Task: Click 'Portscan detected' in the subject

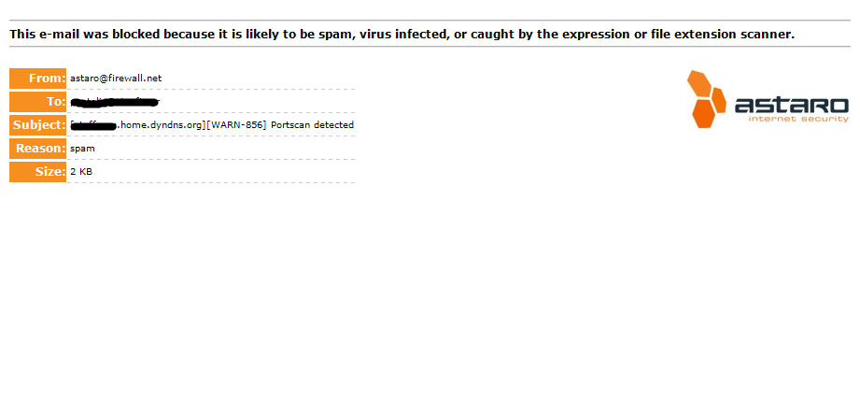Action: tap(312, 125)
